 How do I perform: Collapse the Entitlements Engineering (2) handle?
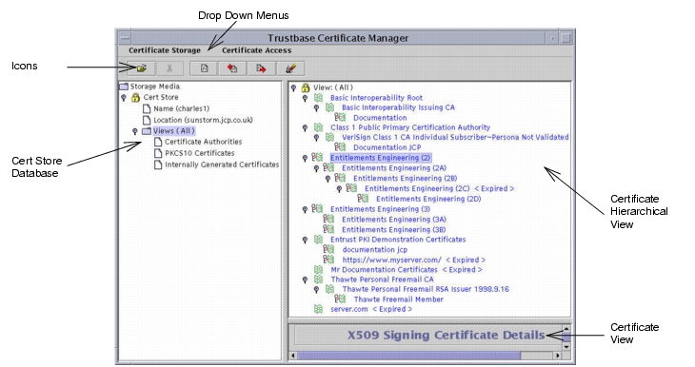click(305, 158)
